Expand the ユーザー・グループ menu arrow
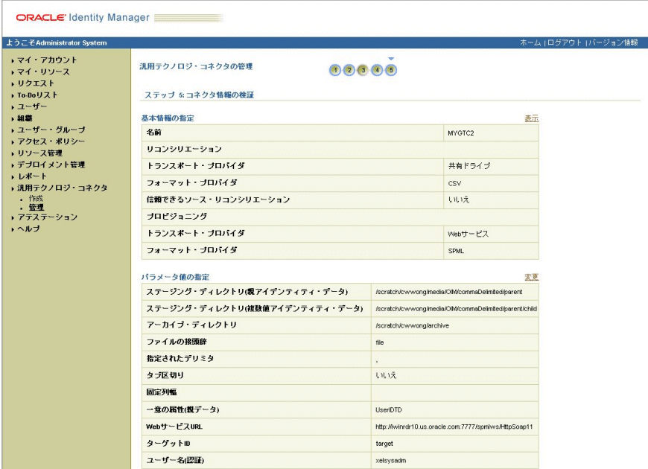 (13, 130)
